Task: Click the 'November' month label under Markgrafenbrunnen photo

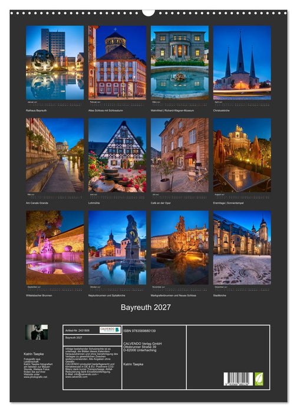Action: (x=157, y=287)
